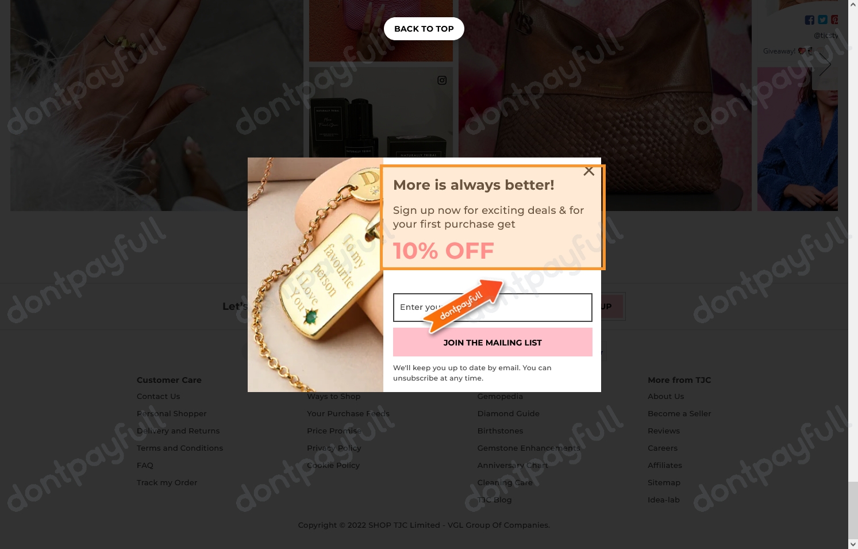This screenshot has height=549, width=858.
Task: Visit the Idea-lab link
Action: (x=664, y=500)
